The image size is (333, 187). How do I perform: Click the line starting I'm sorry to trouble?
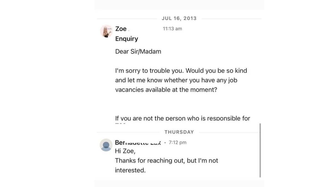point(181,71)
